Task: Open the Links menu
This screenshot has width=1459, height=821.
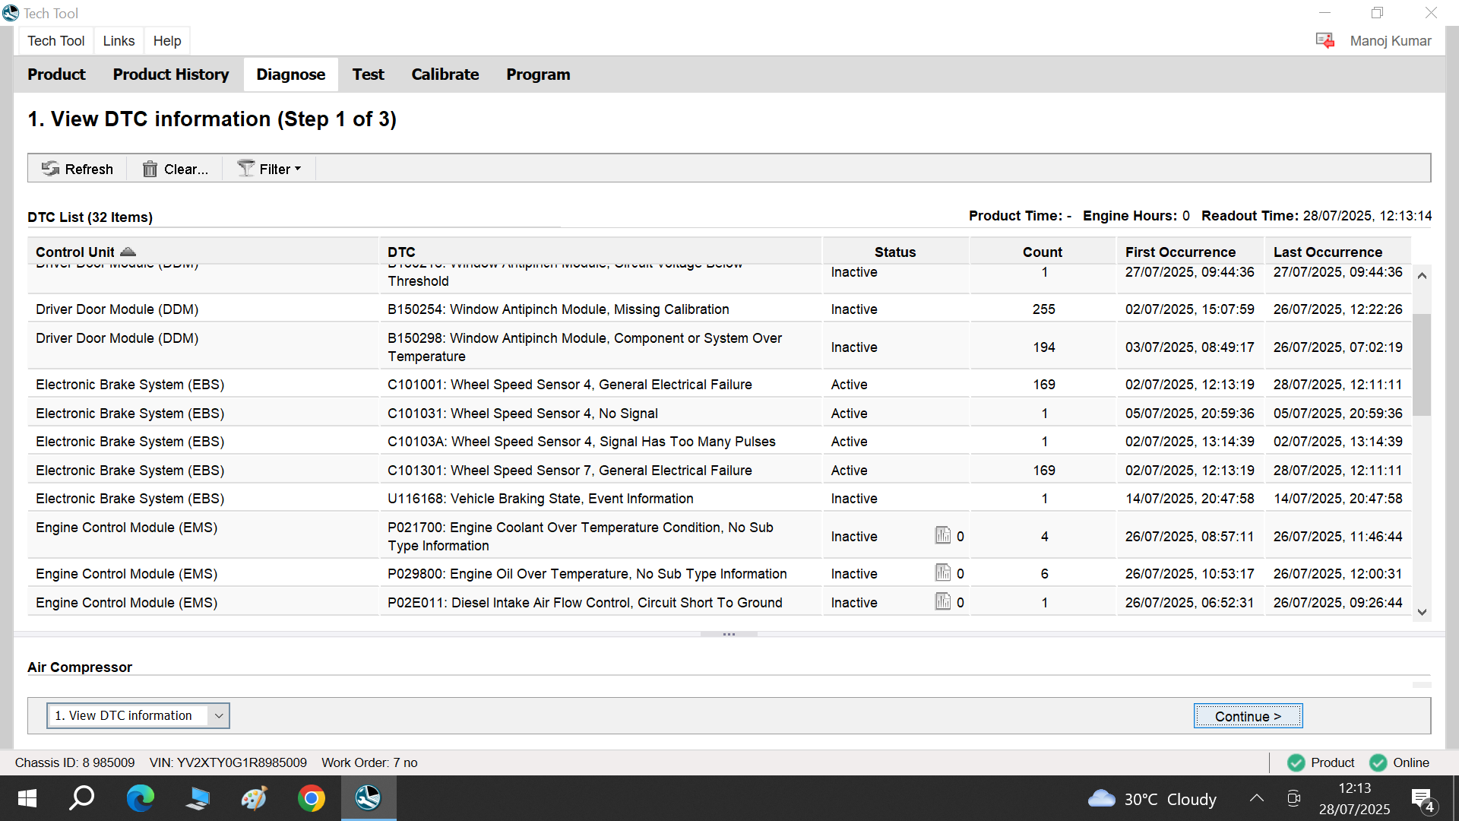Action: tap(119, 41)
